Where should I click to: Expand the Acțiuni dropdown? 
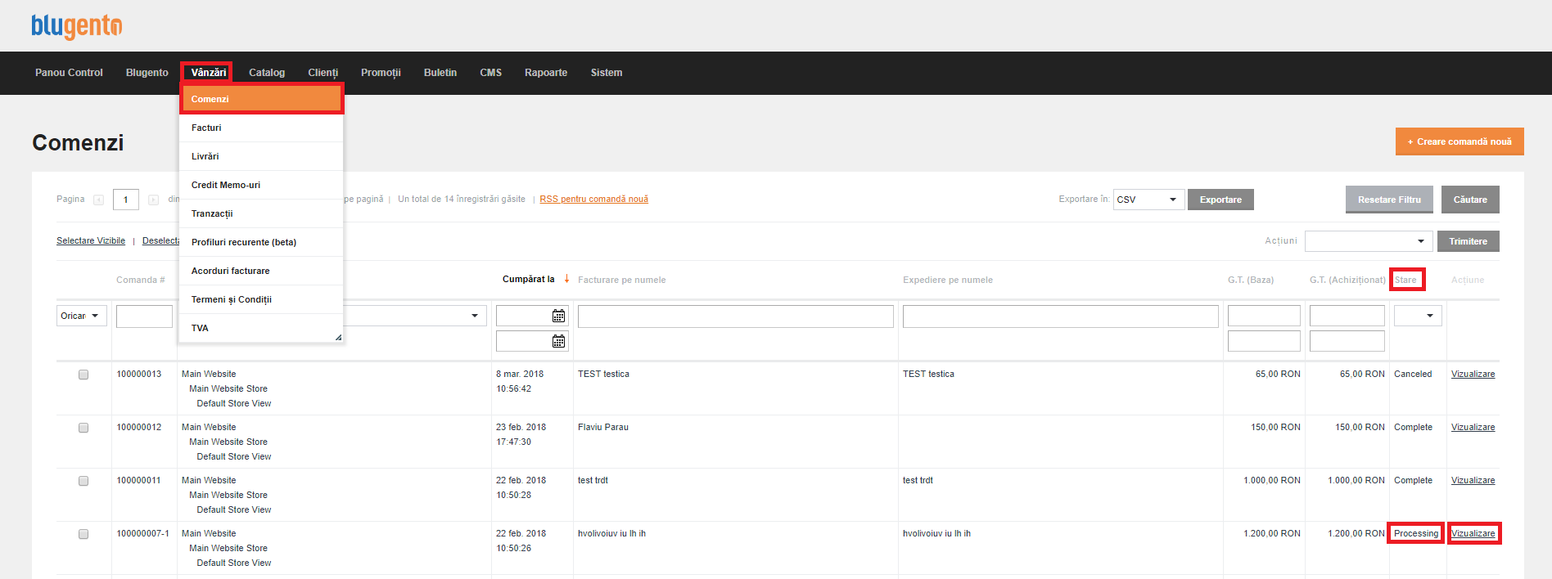1369,241
